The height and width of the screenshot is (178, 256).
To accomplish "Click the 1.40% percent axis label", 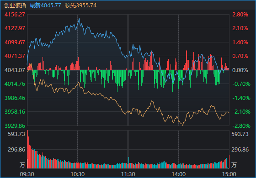I will [x=240, y=42].
